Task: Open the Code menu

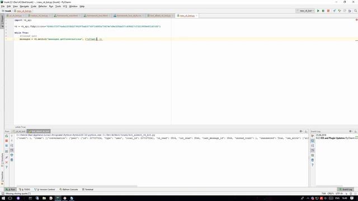Action: 34,6
